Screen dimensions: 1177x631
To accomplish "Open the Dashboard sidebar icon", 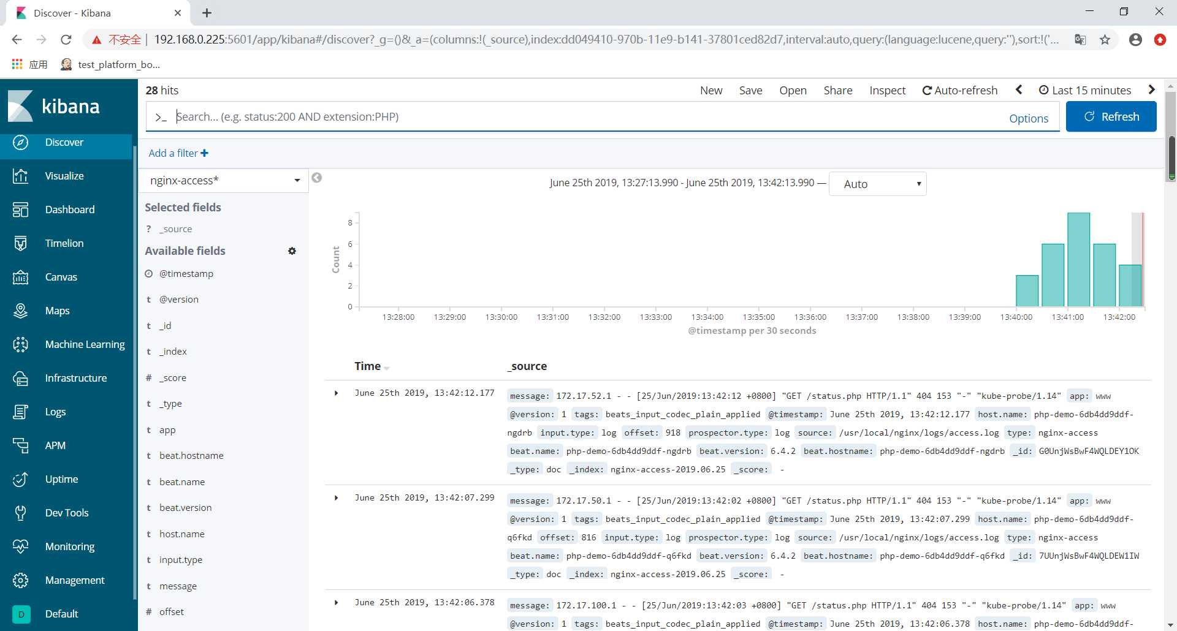I will (x=20, y=210).
